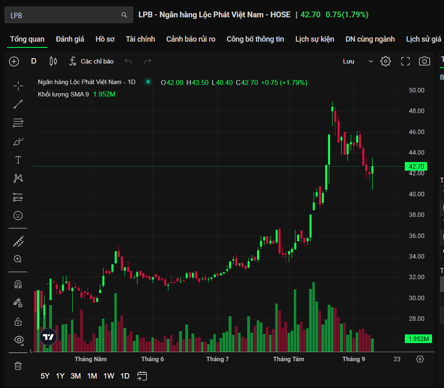
Task: Open the time axis settings icon
Action: pyautogui.click(x=420, y=359)
